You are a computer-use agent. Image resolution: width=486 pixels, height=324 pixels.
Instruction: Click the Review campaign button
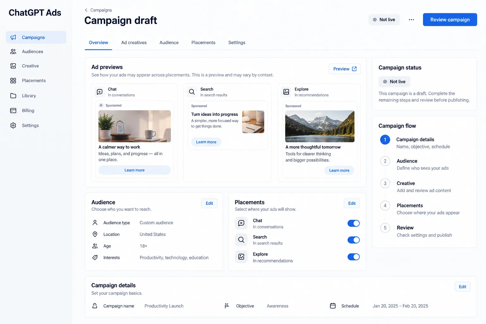(450, 20)
